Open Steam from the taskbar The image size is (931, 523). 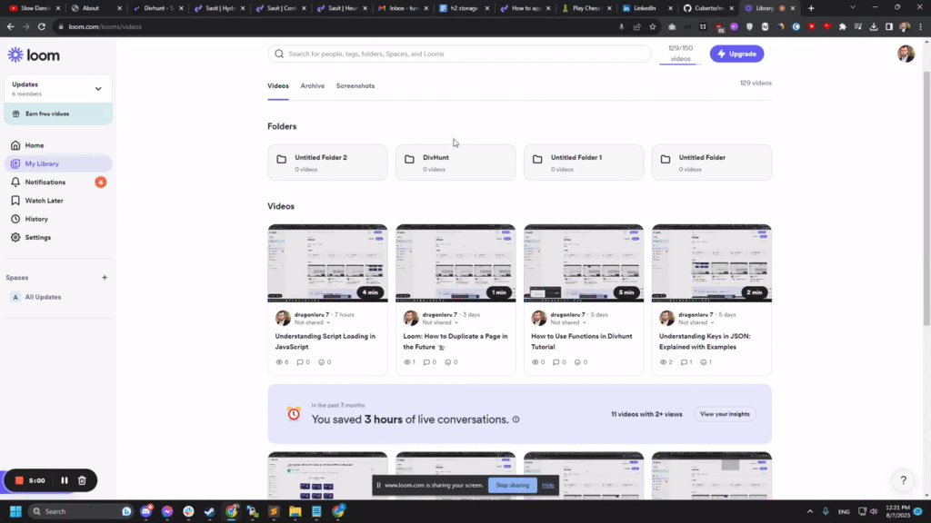(x=210, y=511)
